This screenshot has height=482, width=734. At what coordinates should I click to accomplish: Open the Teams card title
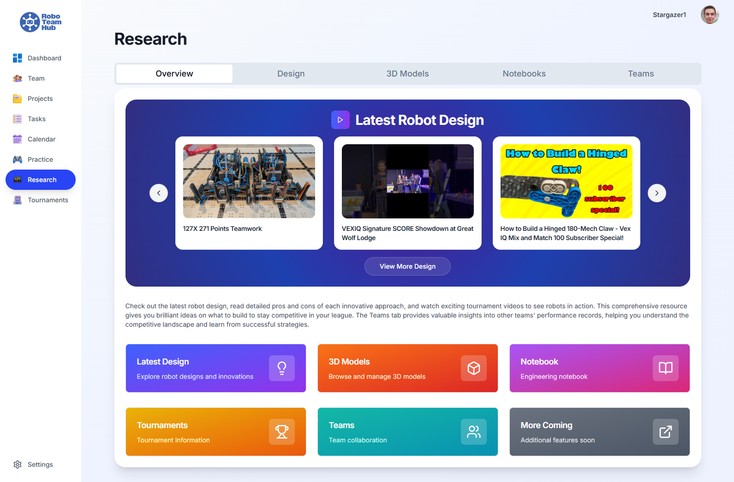coord(341,425)
